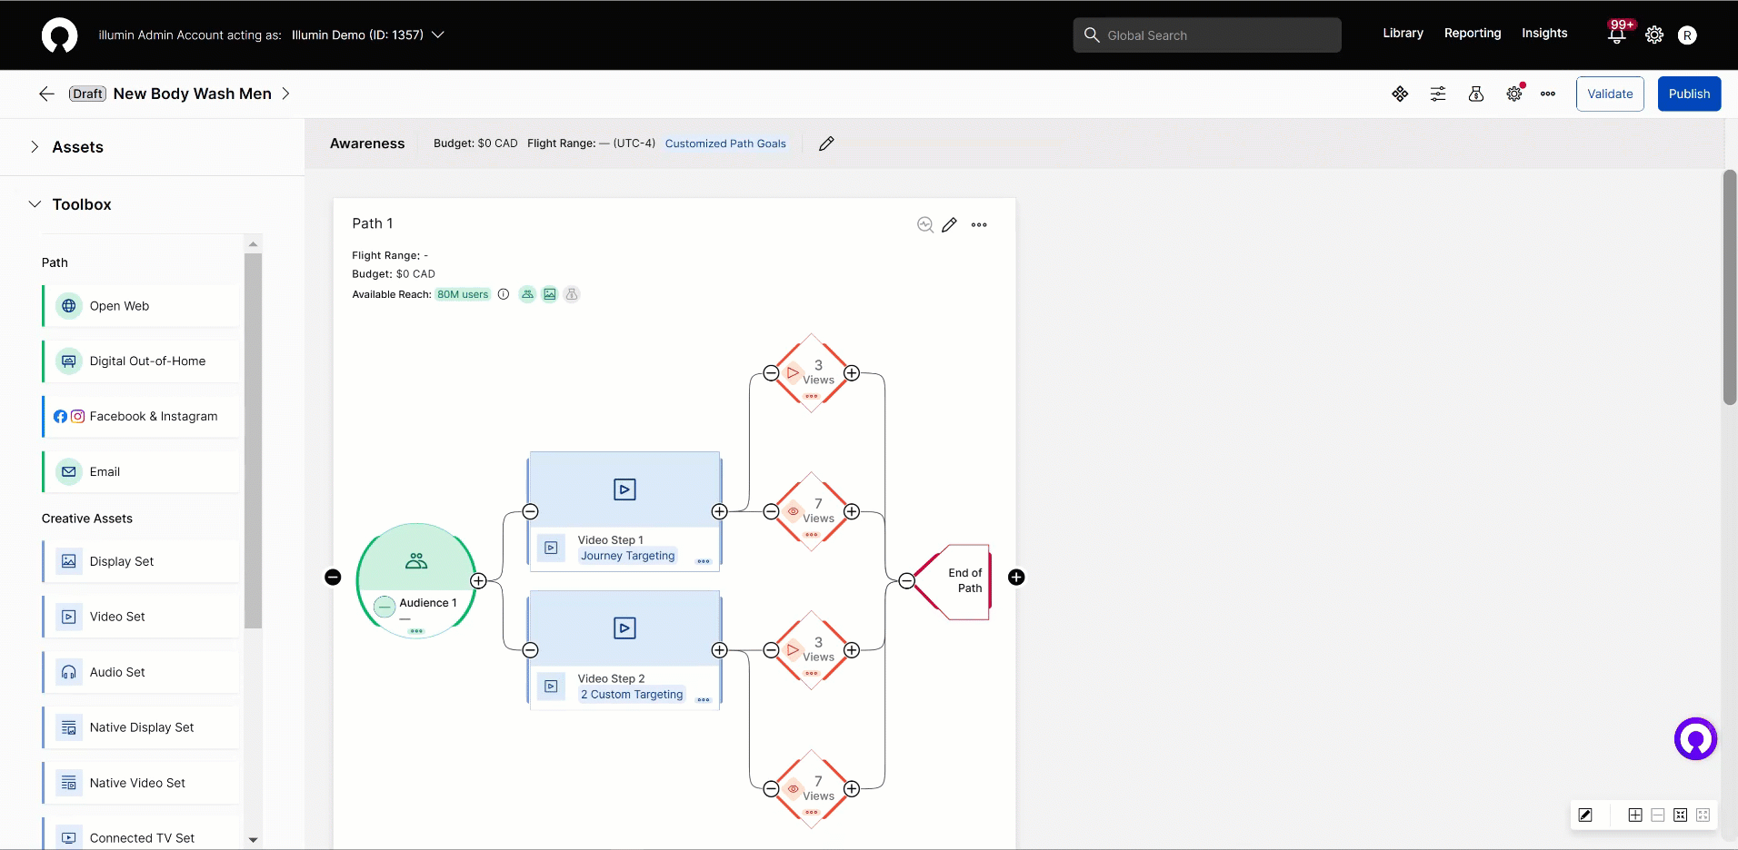Viewport: 1738px width, 850px height.
Task: Open campaign settings gear with red dot
Action: [x=1514, y=94]
